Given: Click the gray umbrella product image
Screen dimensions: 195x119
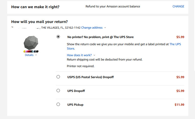Looking at the screenshot, I should (x=31, y=43).
